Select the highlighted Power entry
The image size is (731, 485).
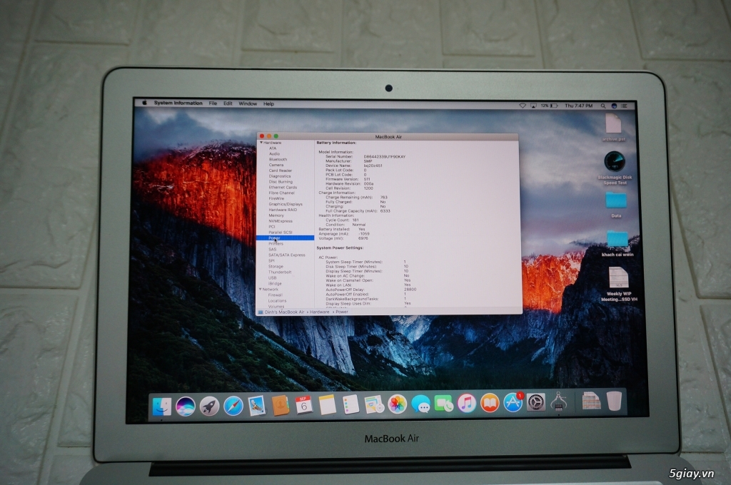[x=285, y=238]
